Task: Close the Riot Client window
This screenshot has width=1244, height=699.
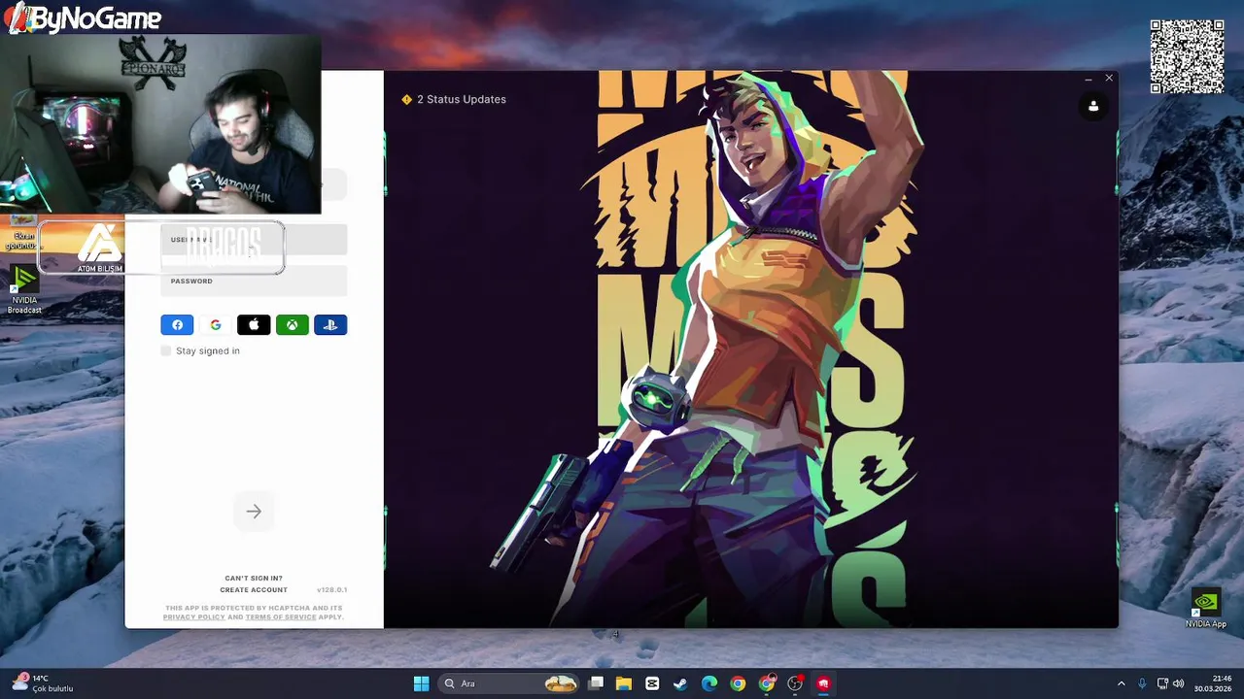Action: (x=1109, y=78)
